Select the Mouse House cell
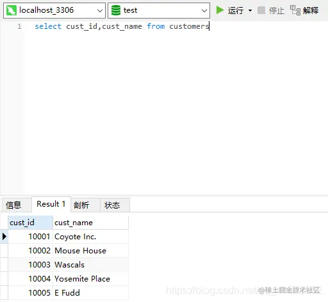This screenshot has width=328, height=302. [90, 251]
